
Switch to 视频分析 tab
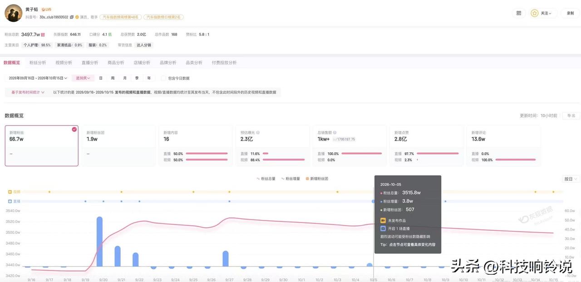pyautogui.click(x=64, y=63)
